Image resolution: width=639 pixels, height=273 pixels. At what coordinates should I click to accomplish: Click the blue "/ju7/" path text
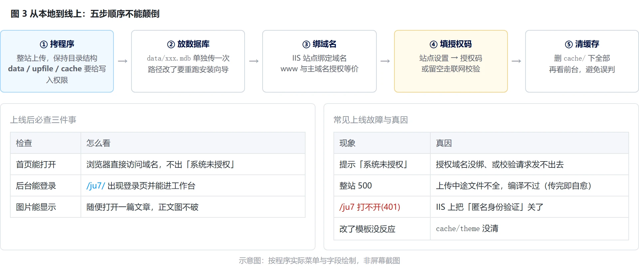(x=96, y=186)
